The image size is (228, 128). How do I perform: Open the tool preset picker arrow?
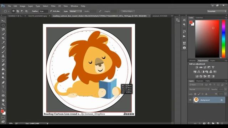pyautogui.click(x=9, y=11)
